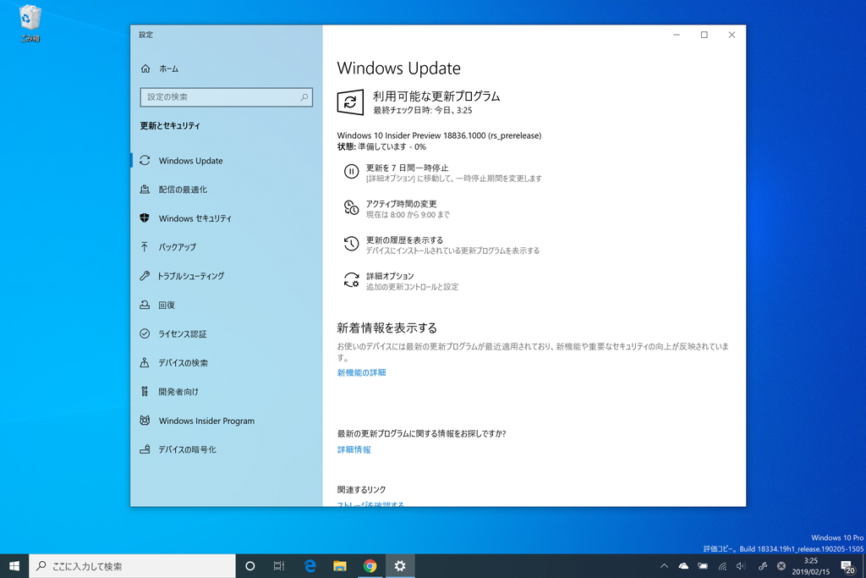Click the 新機能の詳細 link

coord(360,372)
